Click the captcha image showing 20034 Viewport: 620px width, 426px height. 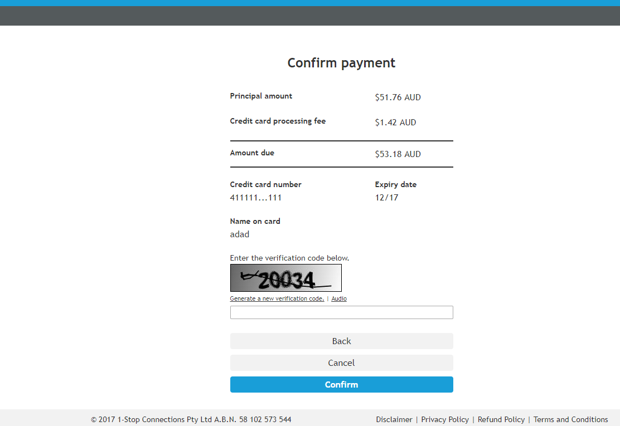[x=286, y=278]
